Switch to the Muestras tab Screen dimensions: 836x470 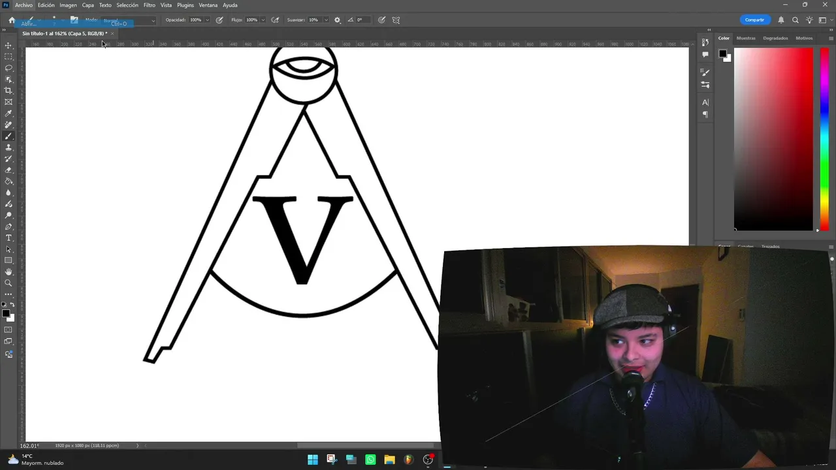pyautogui.click(x=746, y=38)
